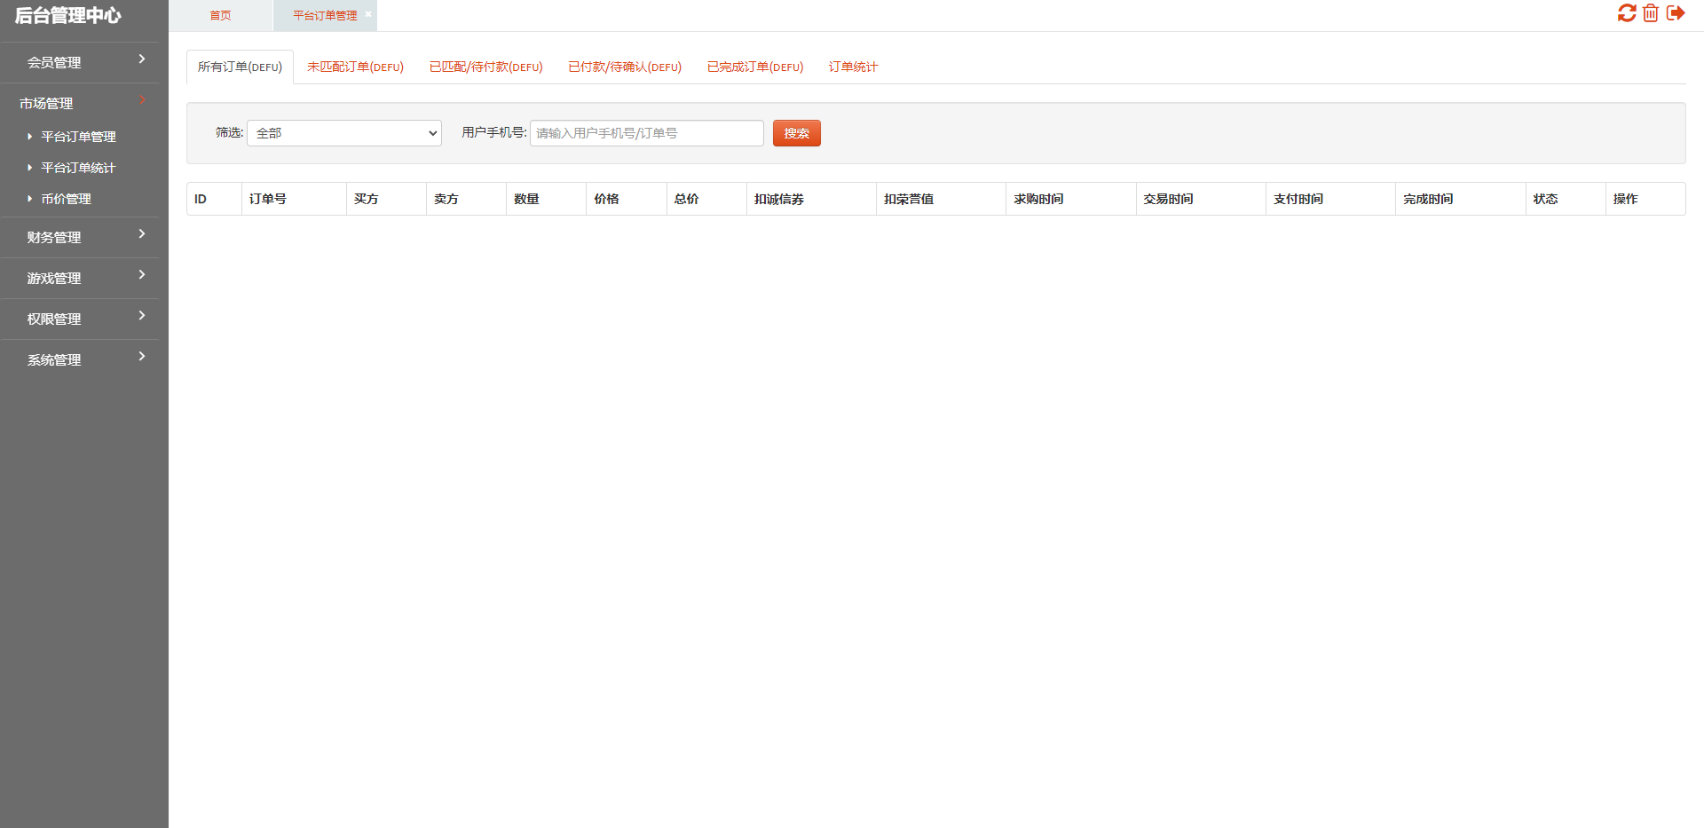Screen dimensions: 1704x828
Task: Click the refresh icon at top right
Action: [x=1627, y=13]
